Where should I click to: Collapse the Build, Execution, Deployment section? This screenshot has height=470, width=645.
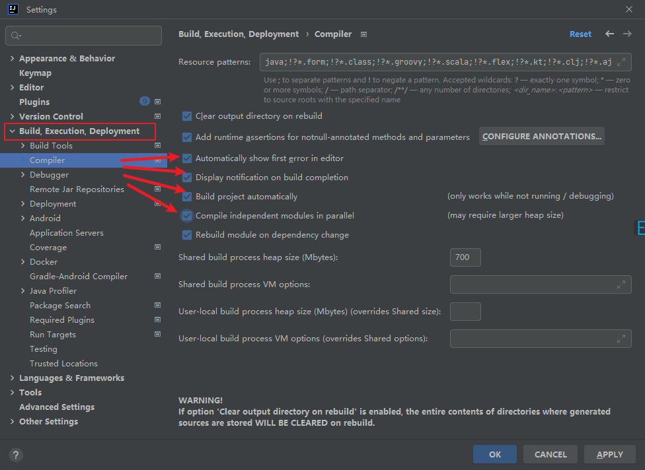12,131
